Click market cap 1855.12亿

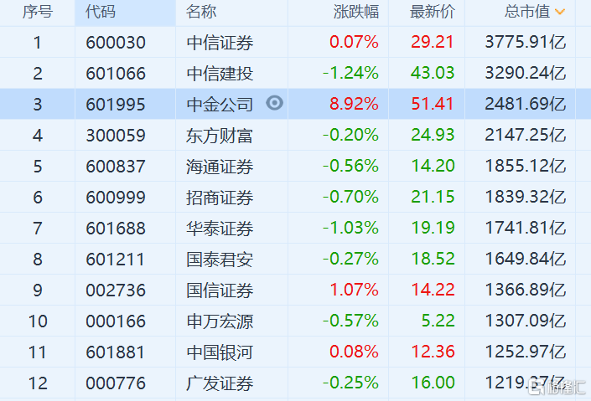[526, 166]
